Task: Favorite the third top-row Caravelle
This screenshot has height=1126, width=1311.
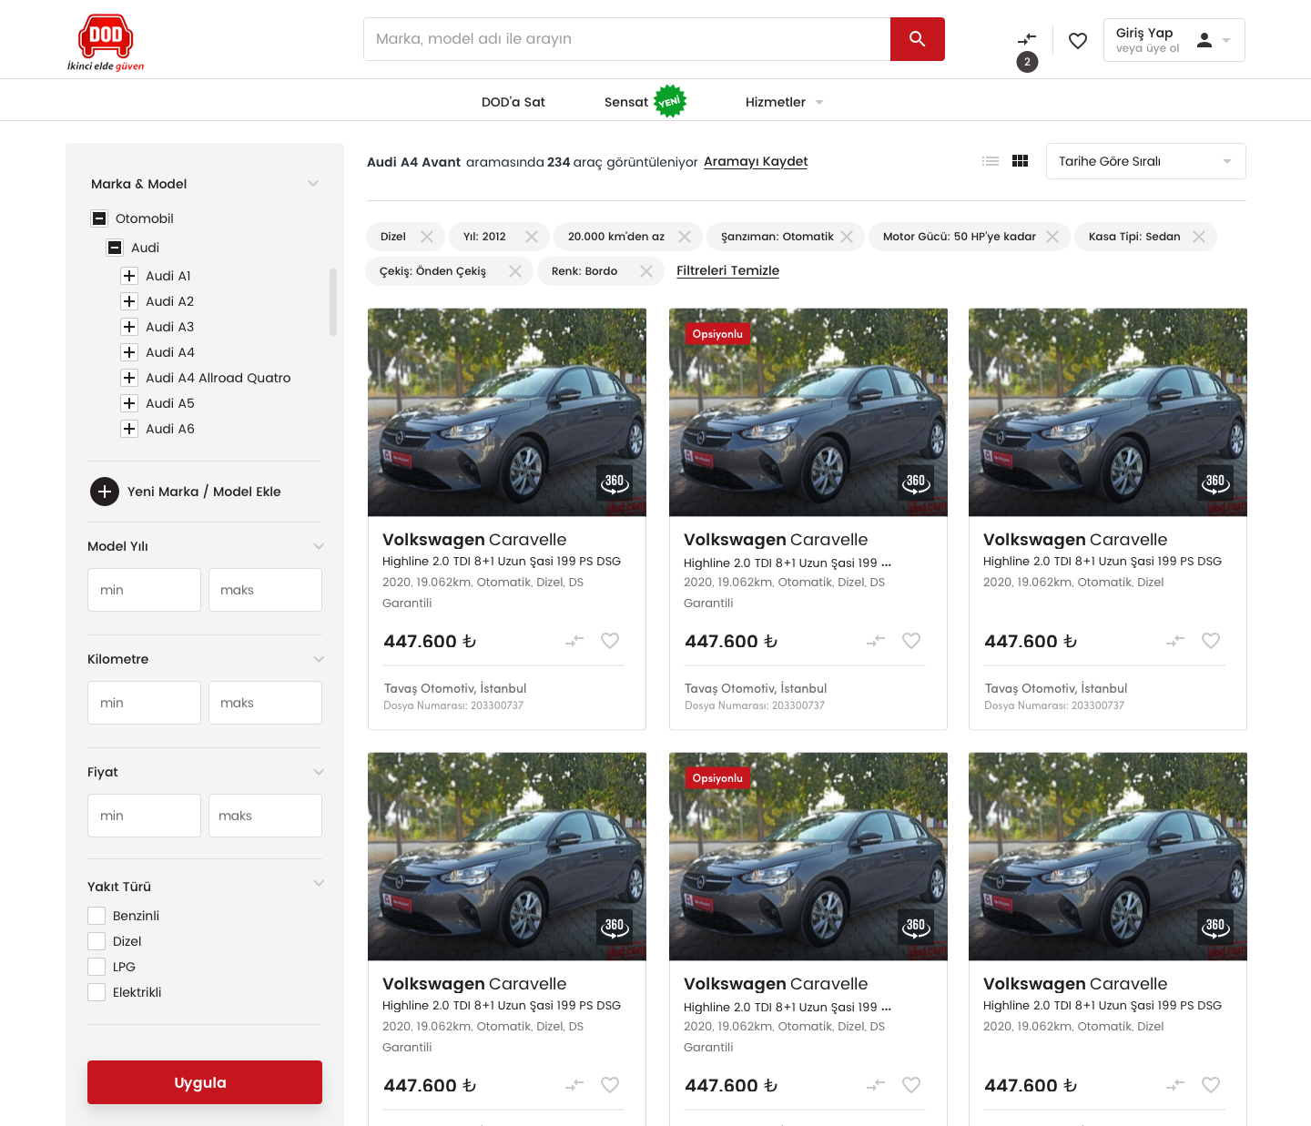Action: tap(1211, 641)
